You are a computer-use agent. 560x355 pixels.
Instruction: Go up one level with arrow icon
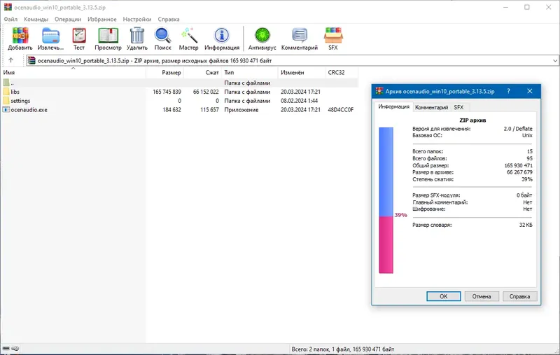click(x=10, y=60)
